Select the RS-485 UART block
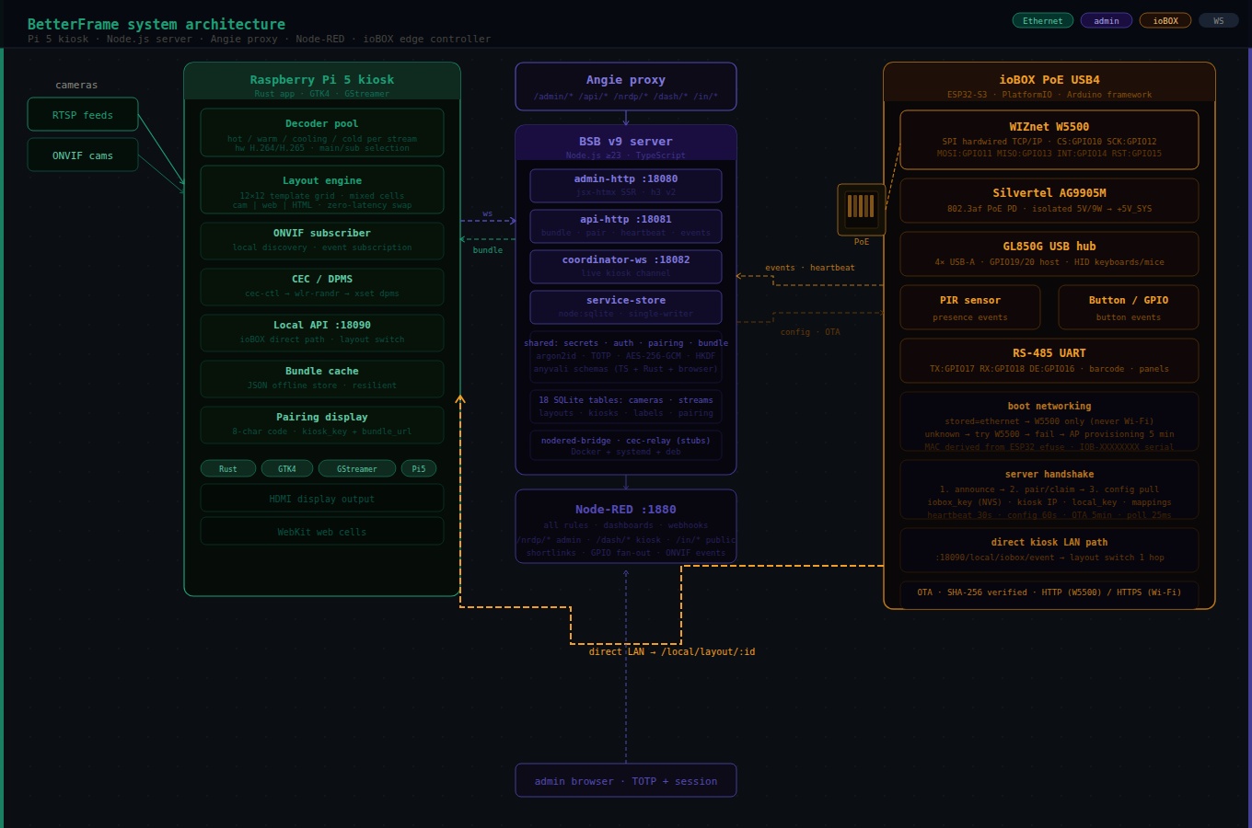The height and width of the screenshot is (828, 1252). (1049, 361)
